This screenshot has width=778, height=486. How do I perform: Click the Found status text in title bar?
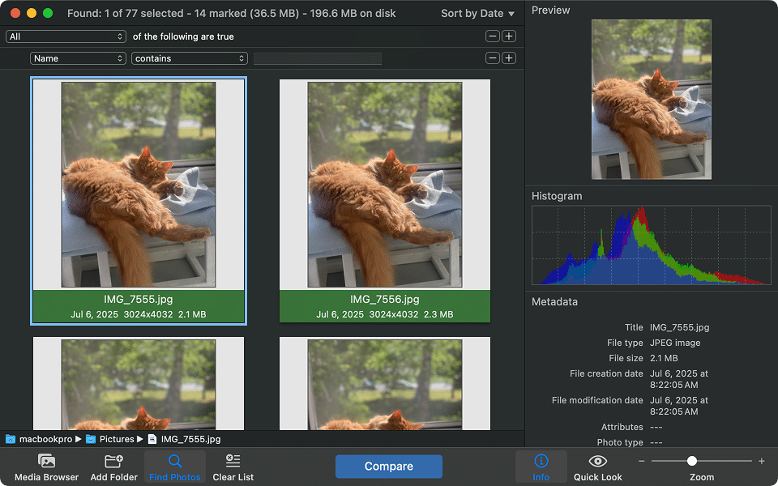[x=231, y=14]
